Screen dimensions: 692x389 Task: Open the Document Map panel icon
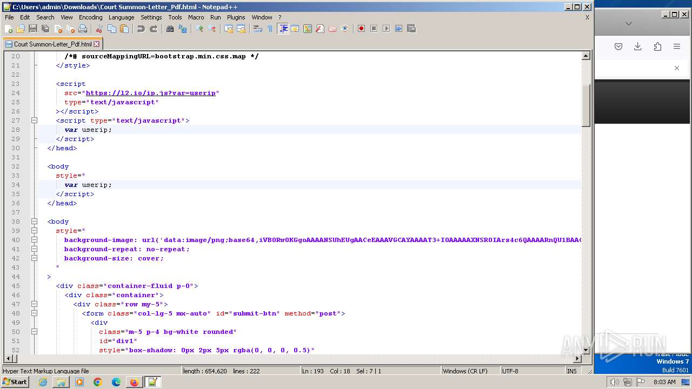pyautogui.click(x=308, y=29)
